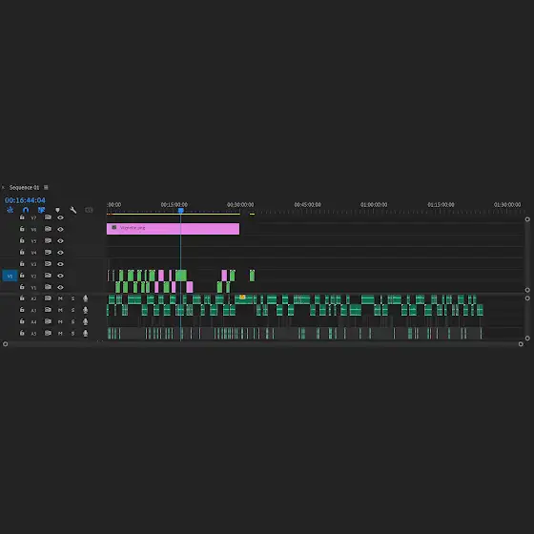534x534 pixels.
Task: Click the horizontal zoom scrollbar left handle
Action: coord(5,344)
